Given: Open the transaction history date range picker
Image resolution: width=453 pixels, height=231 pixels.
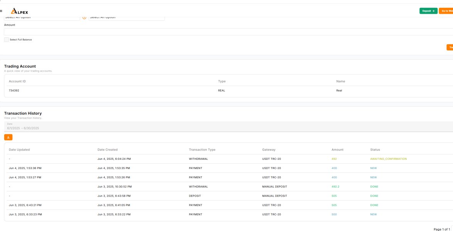Looking at the screenshot, I should point(116,127).
